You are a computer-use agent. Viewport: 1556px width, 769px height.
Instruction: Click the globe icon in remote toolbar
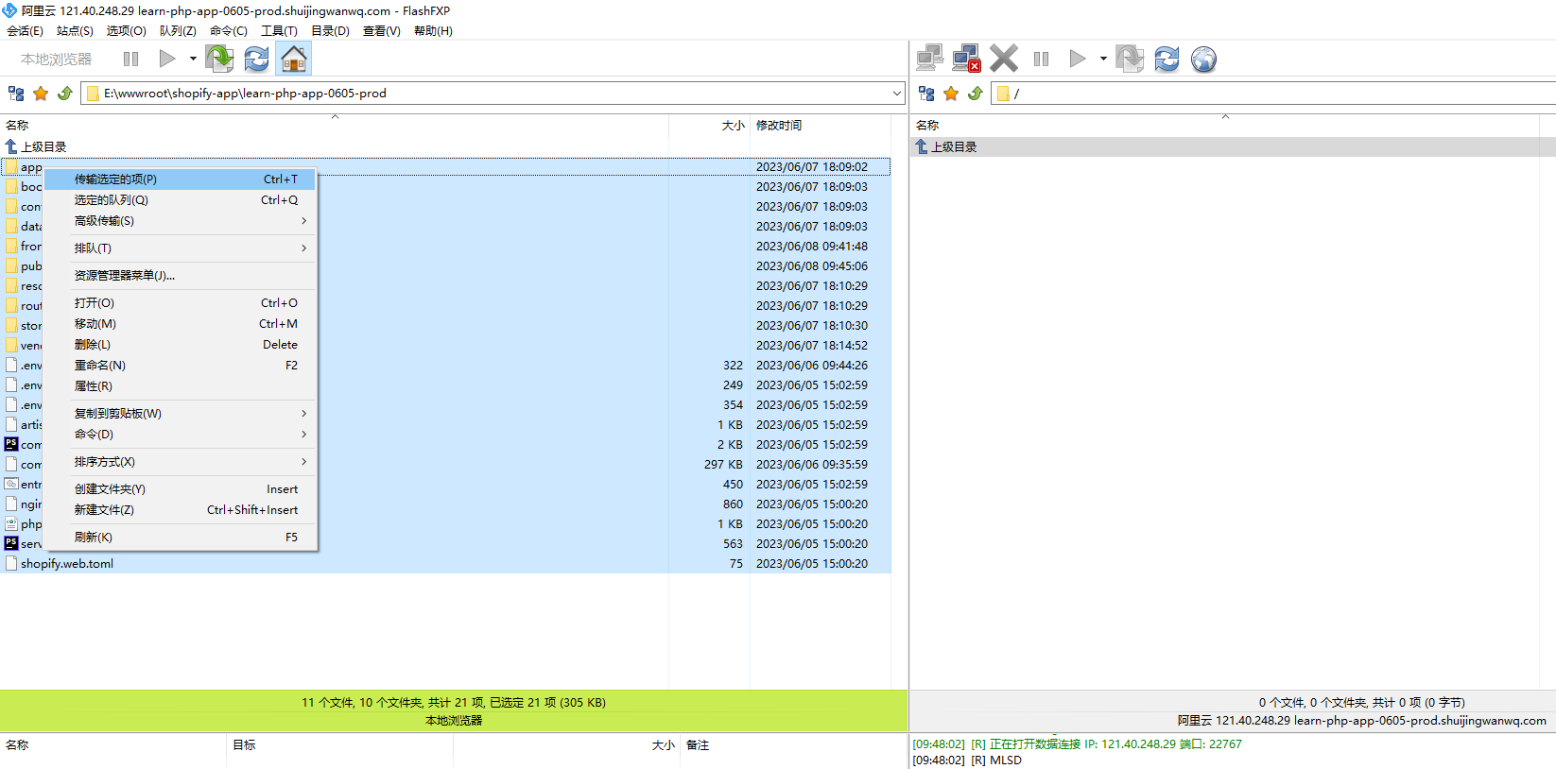coord(1203,60)
